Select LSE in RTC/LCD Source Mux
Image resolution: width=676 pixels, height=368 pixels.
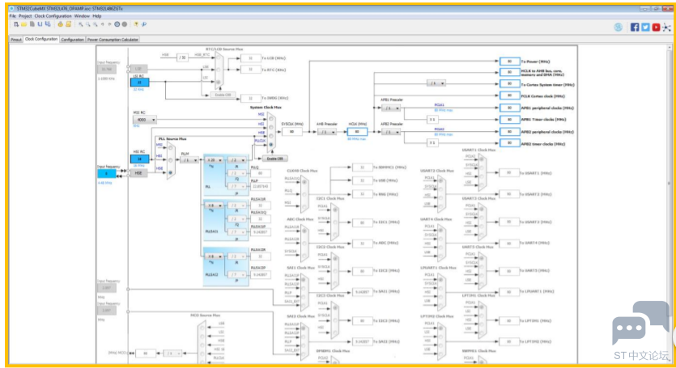219,70
